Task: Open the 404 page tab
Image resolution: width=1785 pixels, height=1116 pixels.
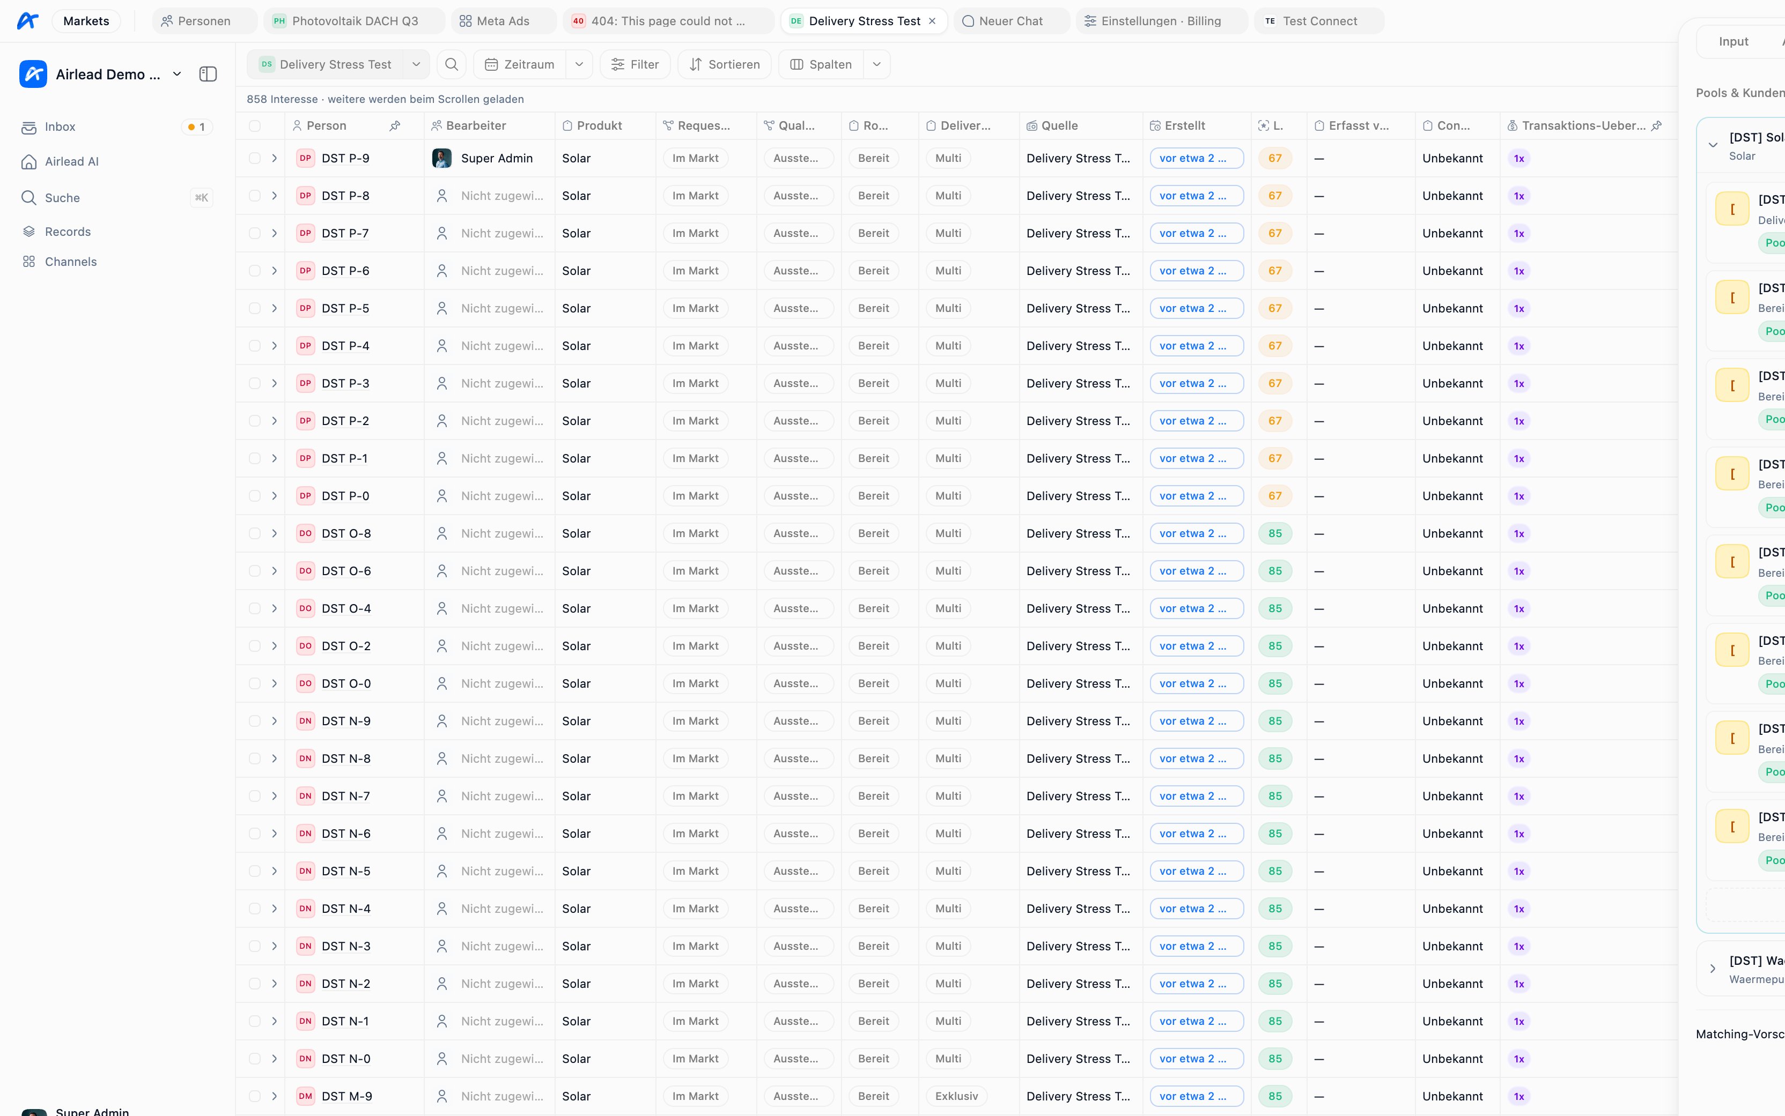Action: click(x=668, y=21)
